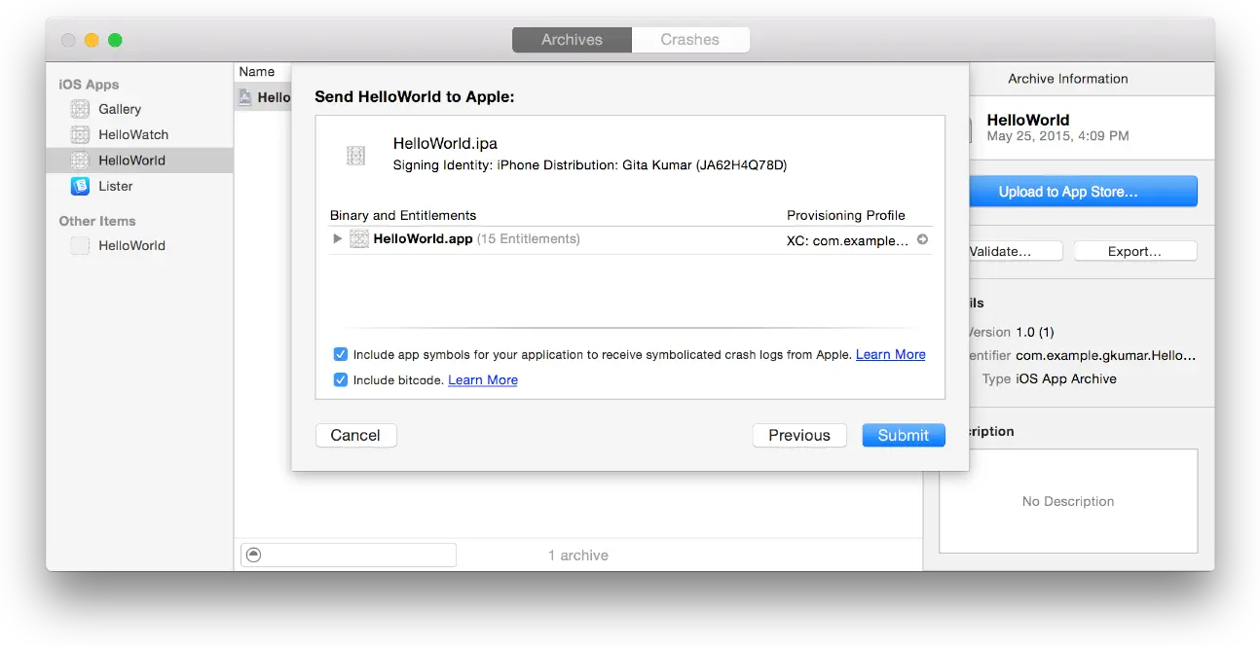The height and width of the screenshot is (646, 1260).
Task: Expand the HelloWorld.app entitlements triangle
Action: click(337, 239)
